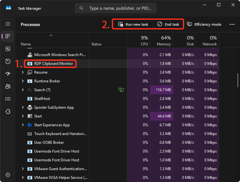Select the ShellHost process name
Screen dimensions: 240x182
tap(42, 99)
